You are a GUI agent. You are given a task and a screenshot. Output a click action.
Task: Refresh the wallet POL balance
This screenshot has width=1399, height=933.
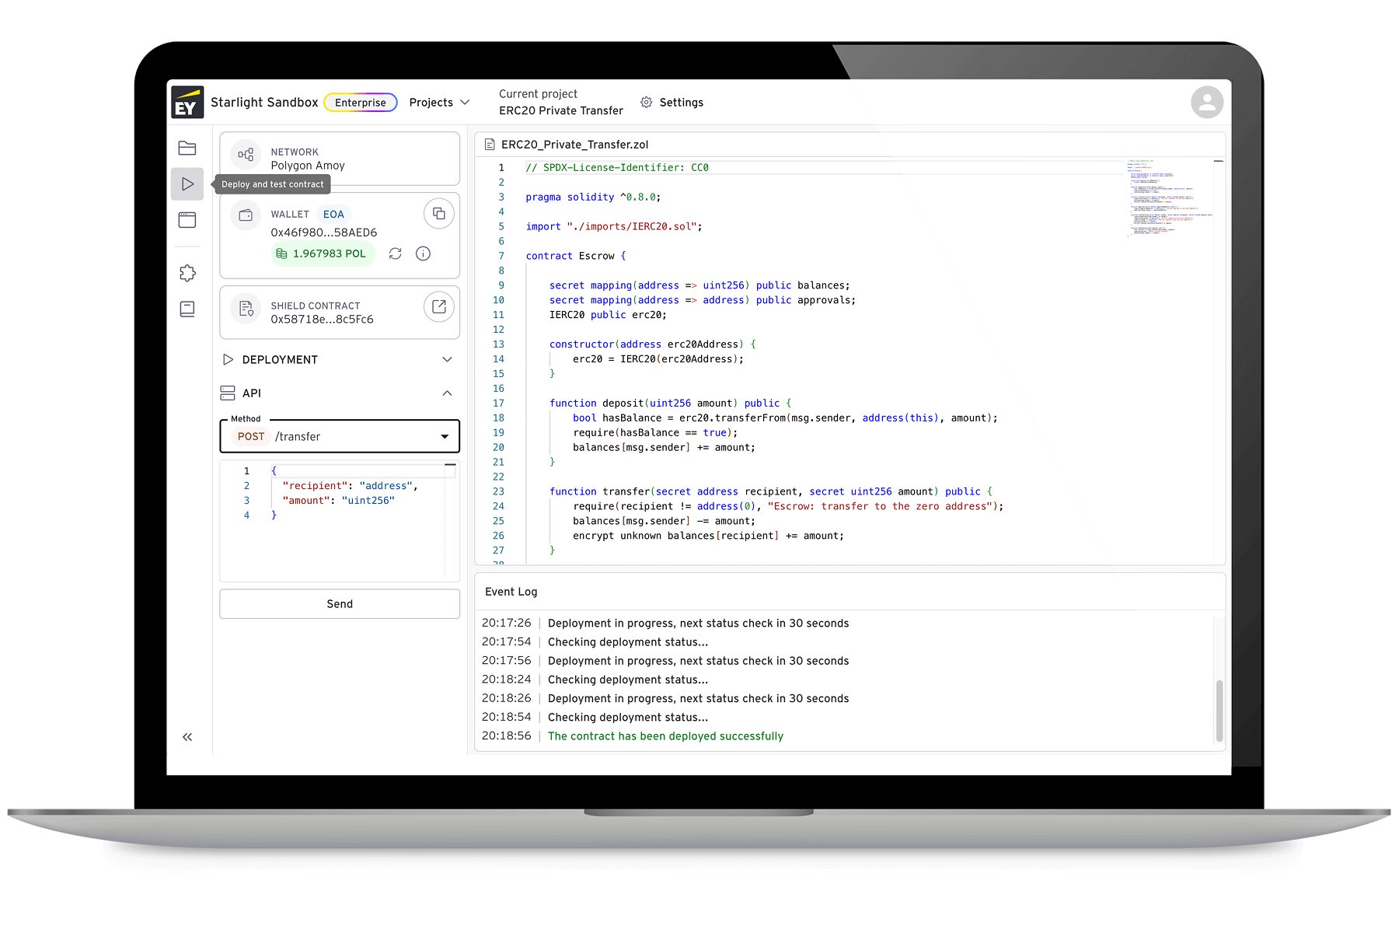395,253
